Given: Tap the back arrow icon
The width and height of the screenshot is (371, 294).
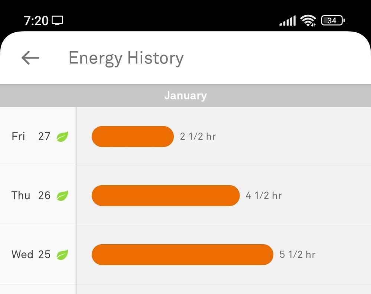Looking at the screenshot, I should [30, 58].
